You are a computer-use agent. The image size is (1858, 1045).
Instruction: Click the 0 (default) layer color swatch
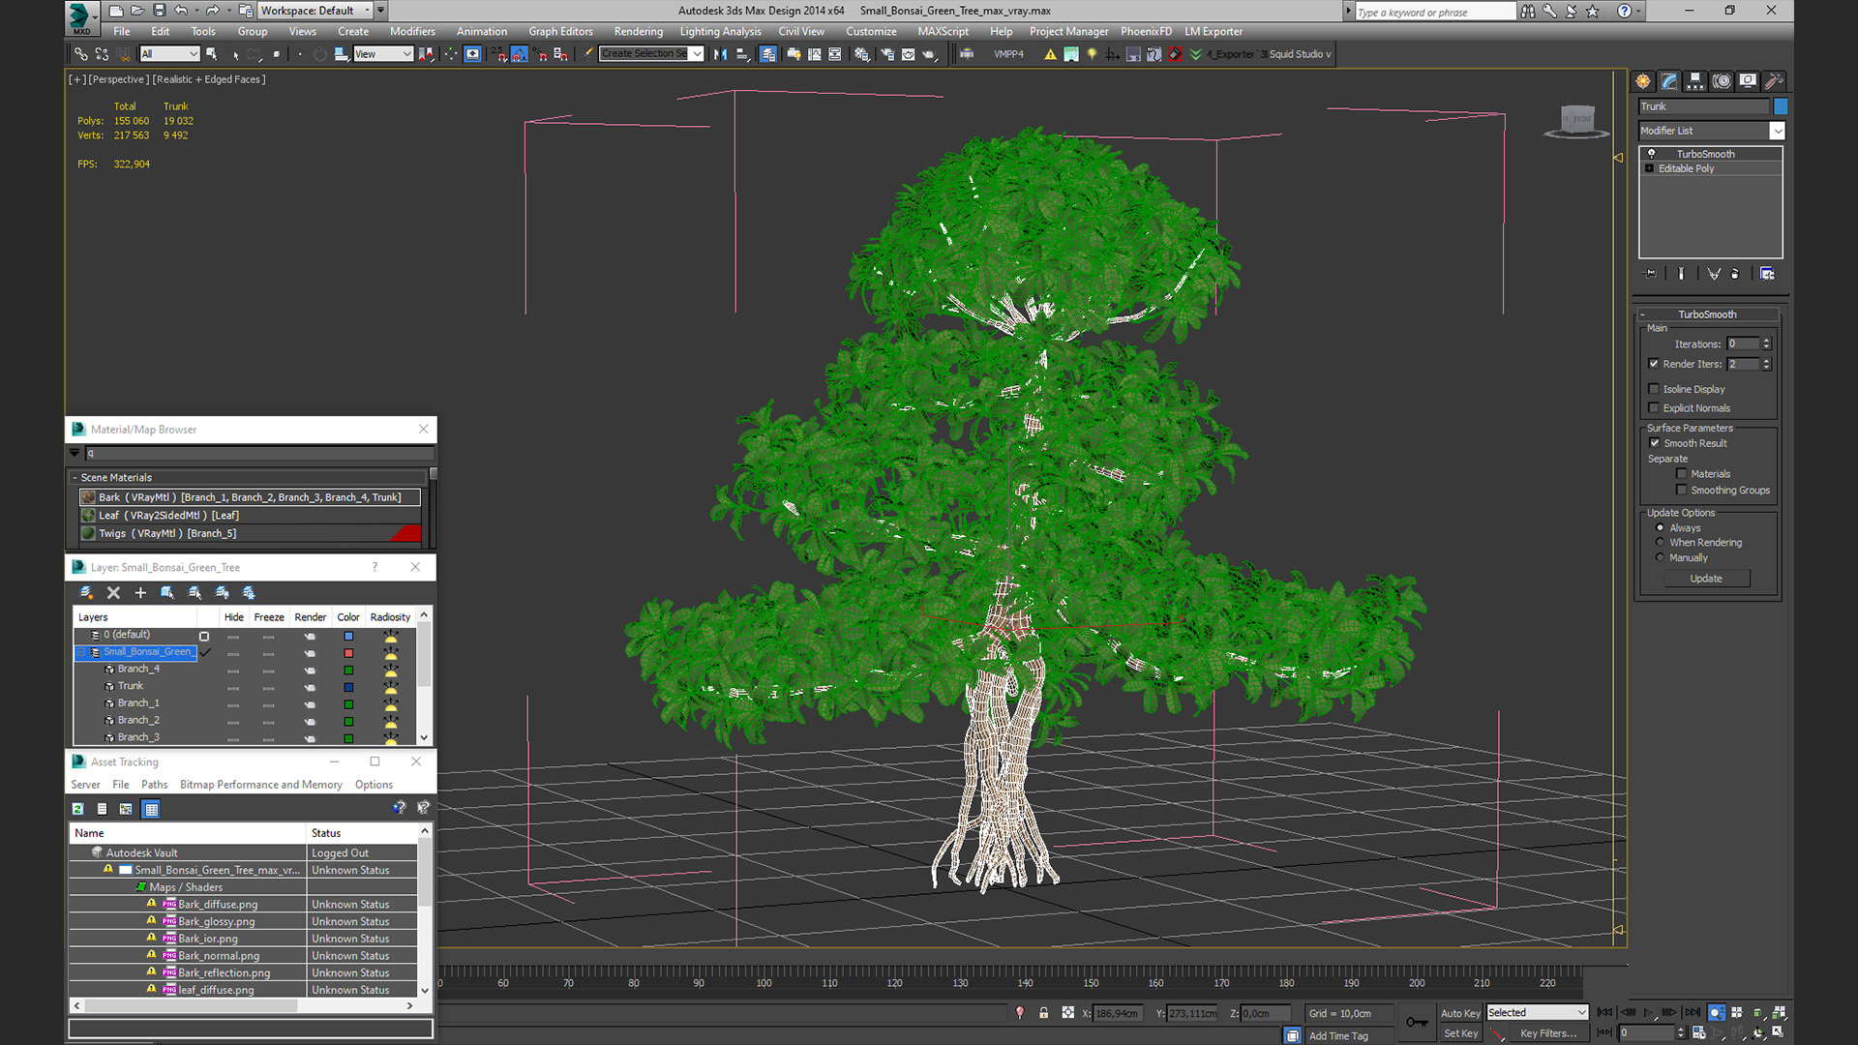coord(348,637)
